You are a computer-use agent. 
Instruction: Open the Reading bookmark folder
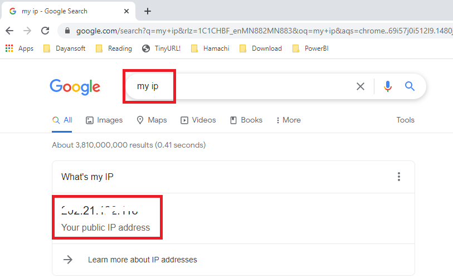coord(114,48)
